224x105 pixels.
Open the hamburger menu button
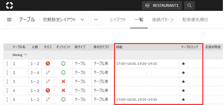[x=9, y=20]
